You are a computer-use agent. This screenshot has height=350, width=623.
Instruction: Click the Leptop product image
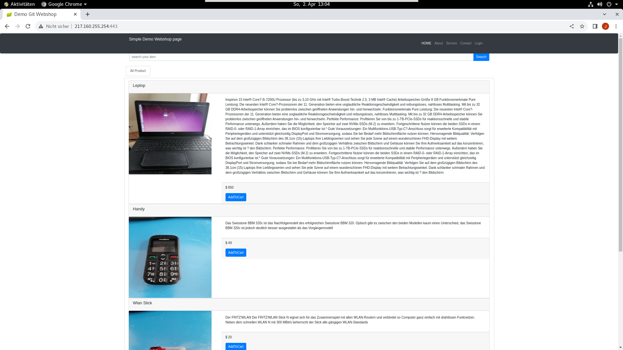tap(170, 134)
